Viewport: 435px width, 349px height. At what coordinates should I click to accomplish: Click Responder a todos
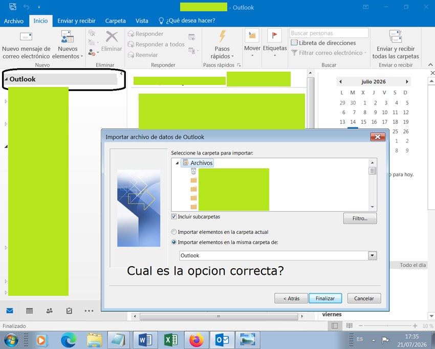coord(156,45)
